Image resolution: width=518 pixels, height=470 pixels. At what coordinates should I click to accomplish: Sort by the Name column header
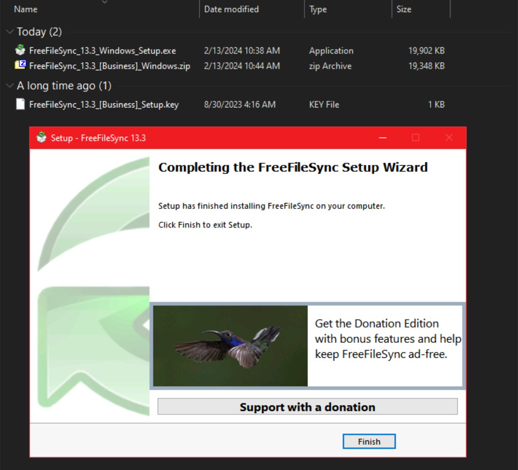(x=26, y=9)
